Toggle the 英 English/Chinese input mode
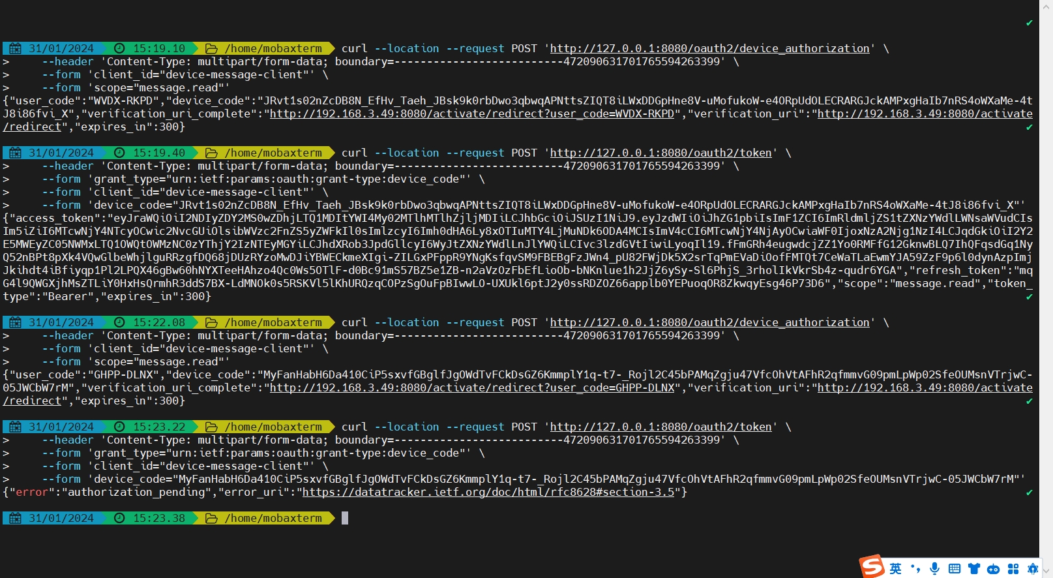This screenshot has width=1053, height=578. pos(896,569)
